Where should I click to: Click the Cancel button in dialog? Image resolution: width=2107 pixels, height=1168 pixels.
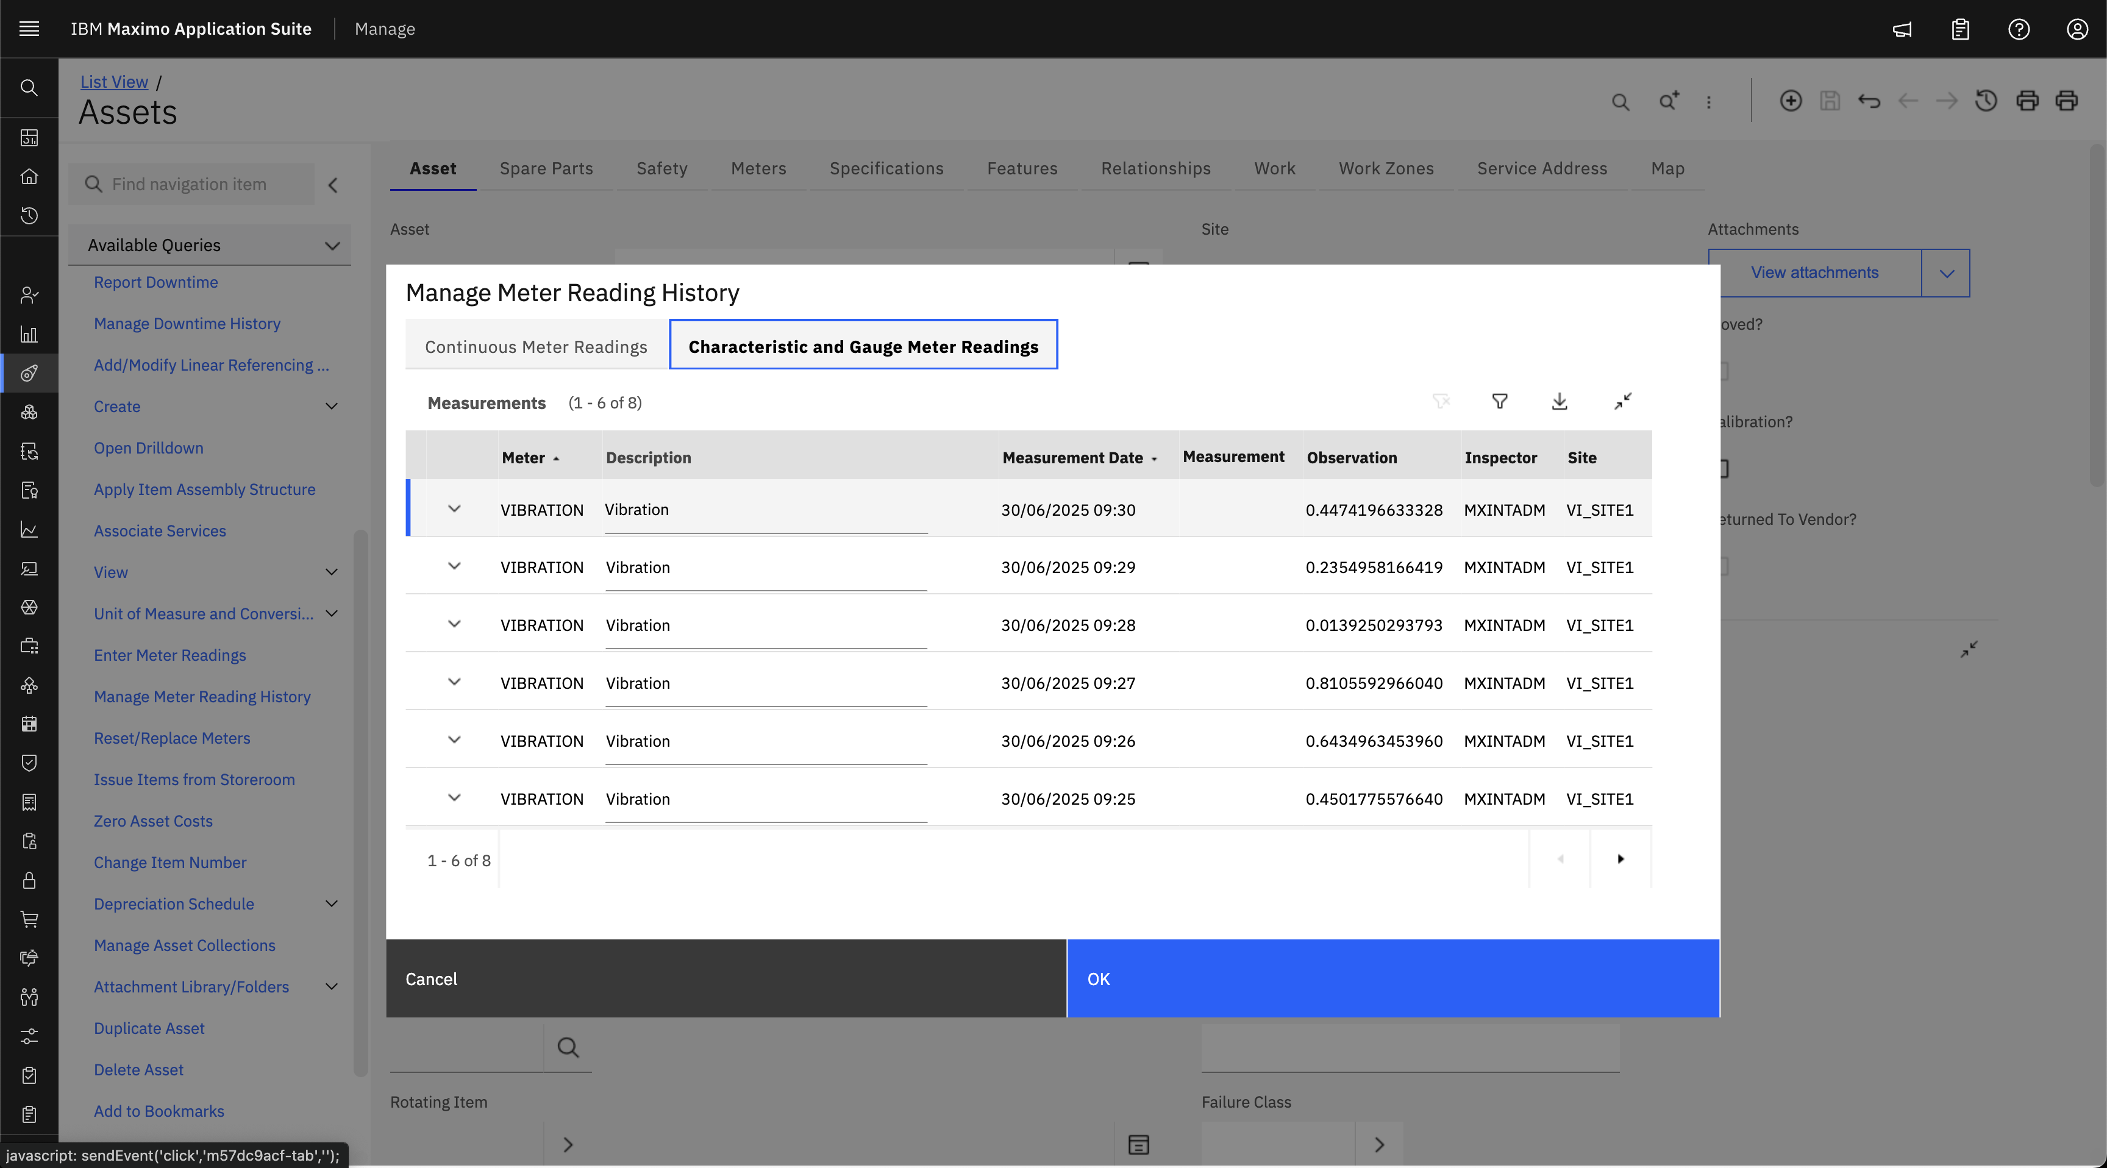[726, 979]
